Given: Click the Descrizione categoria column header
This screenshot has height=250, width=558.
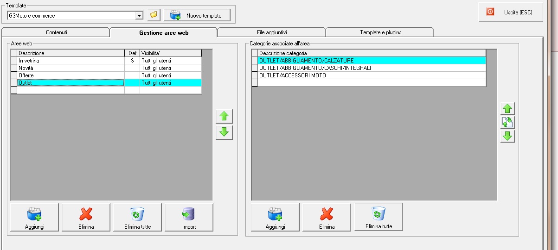Looking at the screenshot, I should coord(372,53).
